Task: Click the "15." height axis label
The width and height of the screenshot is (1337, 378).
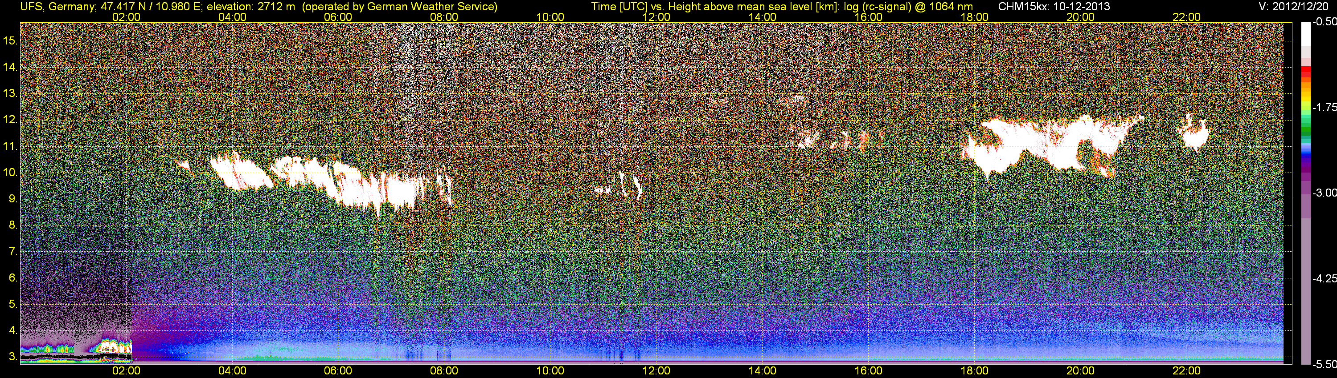Action: tap(11, 41)
